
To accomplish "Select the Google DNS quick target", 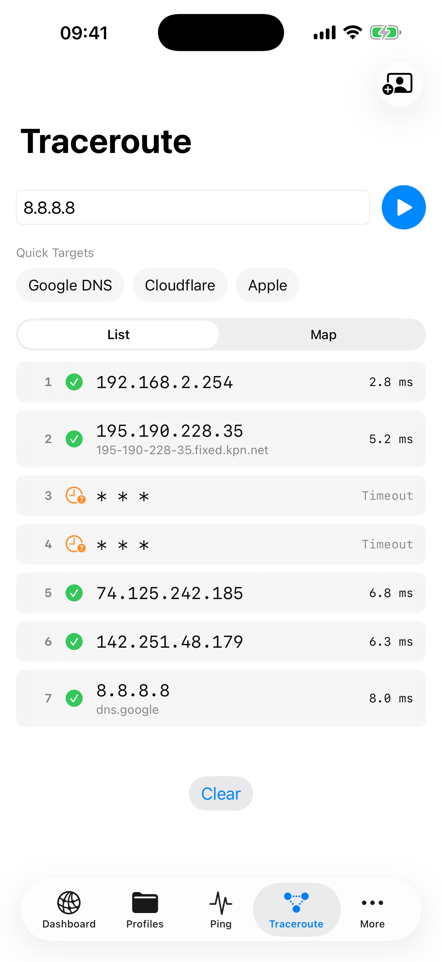I will click(70, 285).
